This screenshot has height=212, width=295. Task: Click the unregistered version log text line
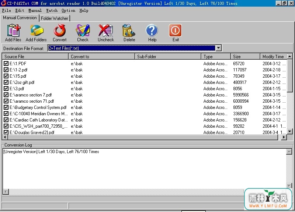pyautogui.click(x=51, y=152)
